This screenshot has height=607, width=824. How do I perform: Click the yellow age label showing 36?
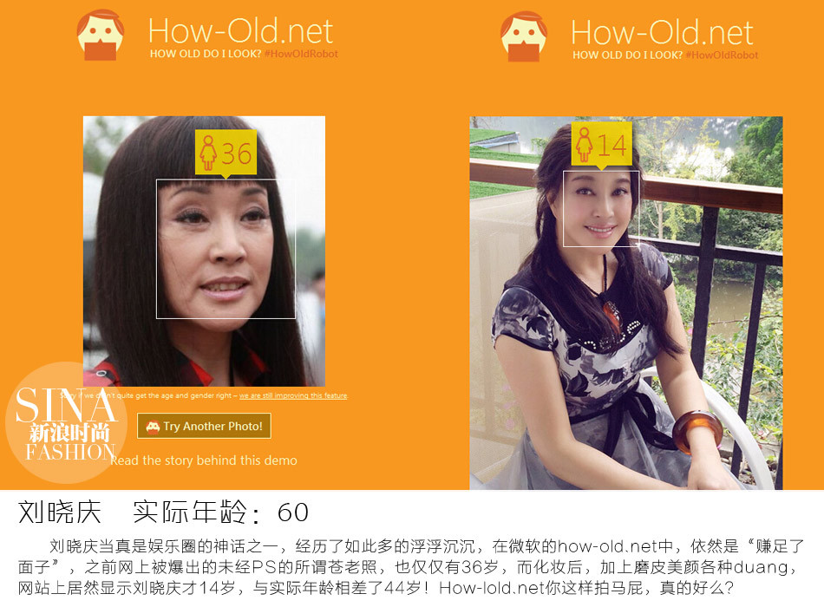226,153
